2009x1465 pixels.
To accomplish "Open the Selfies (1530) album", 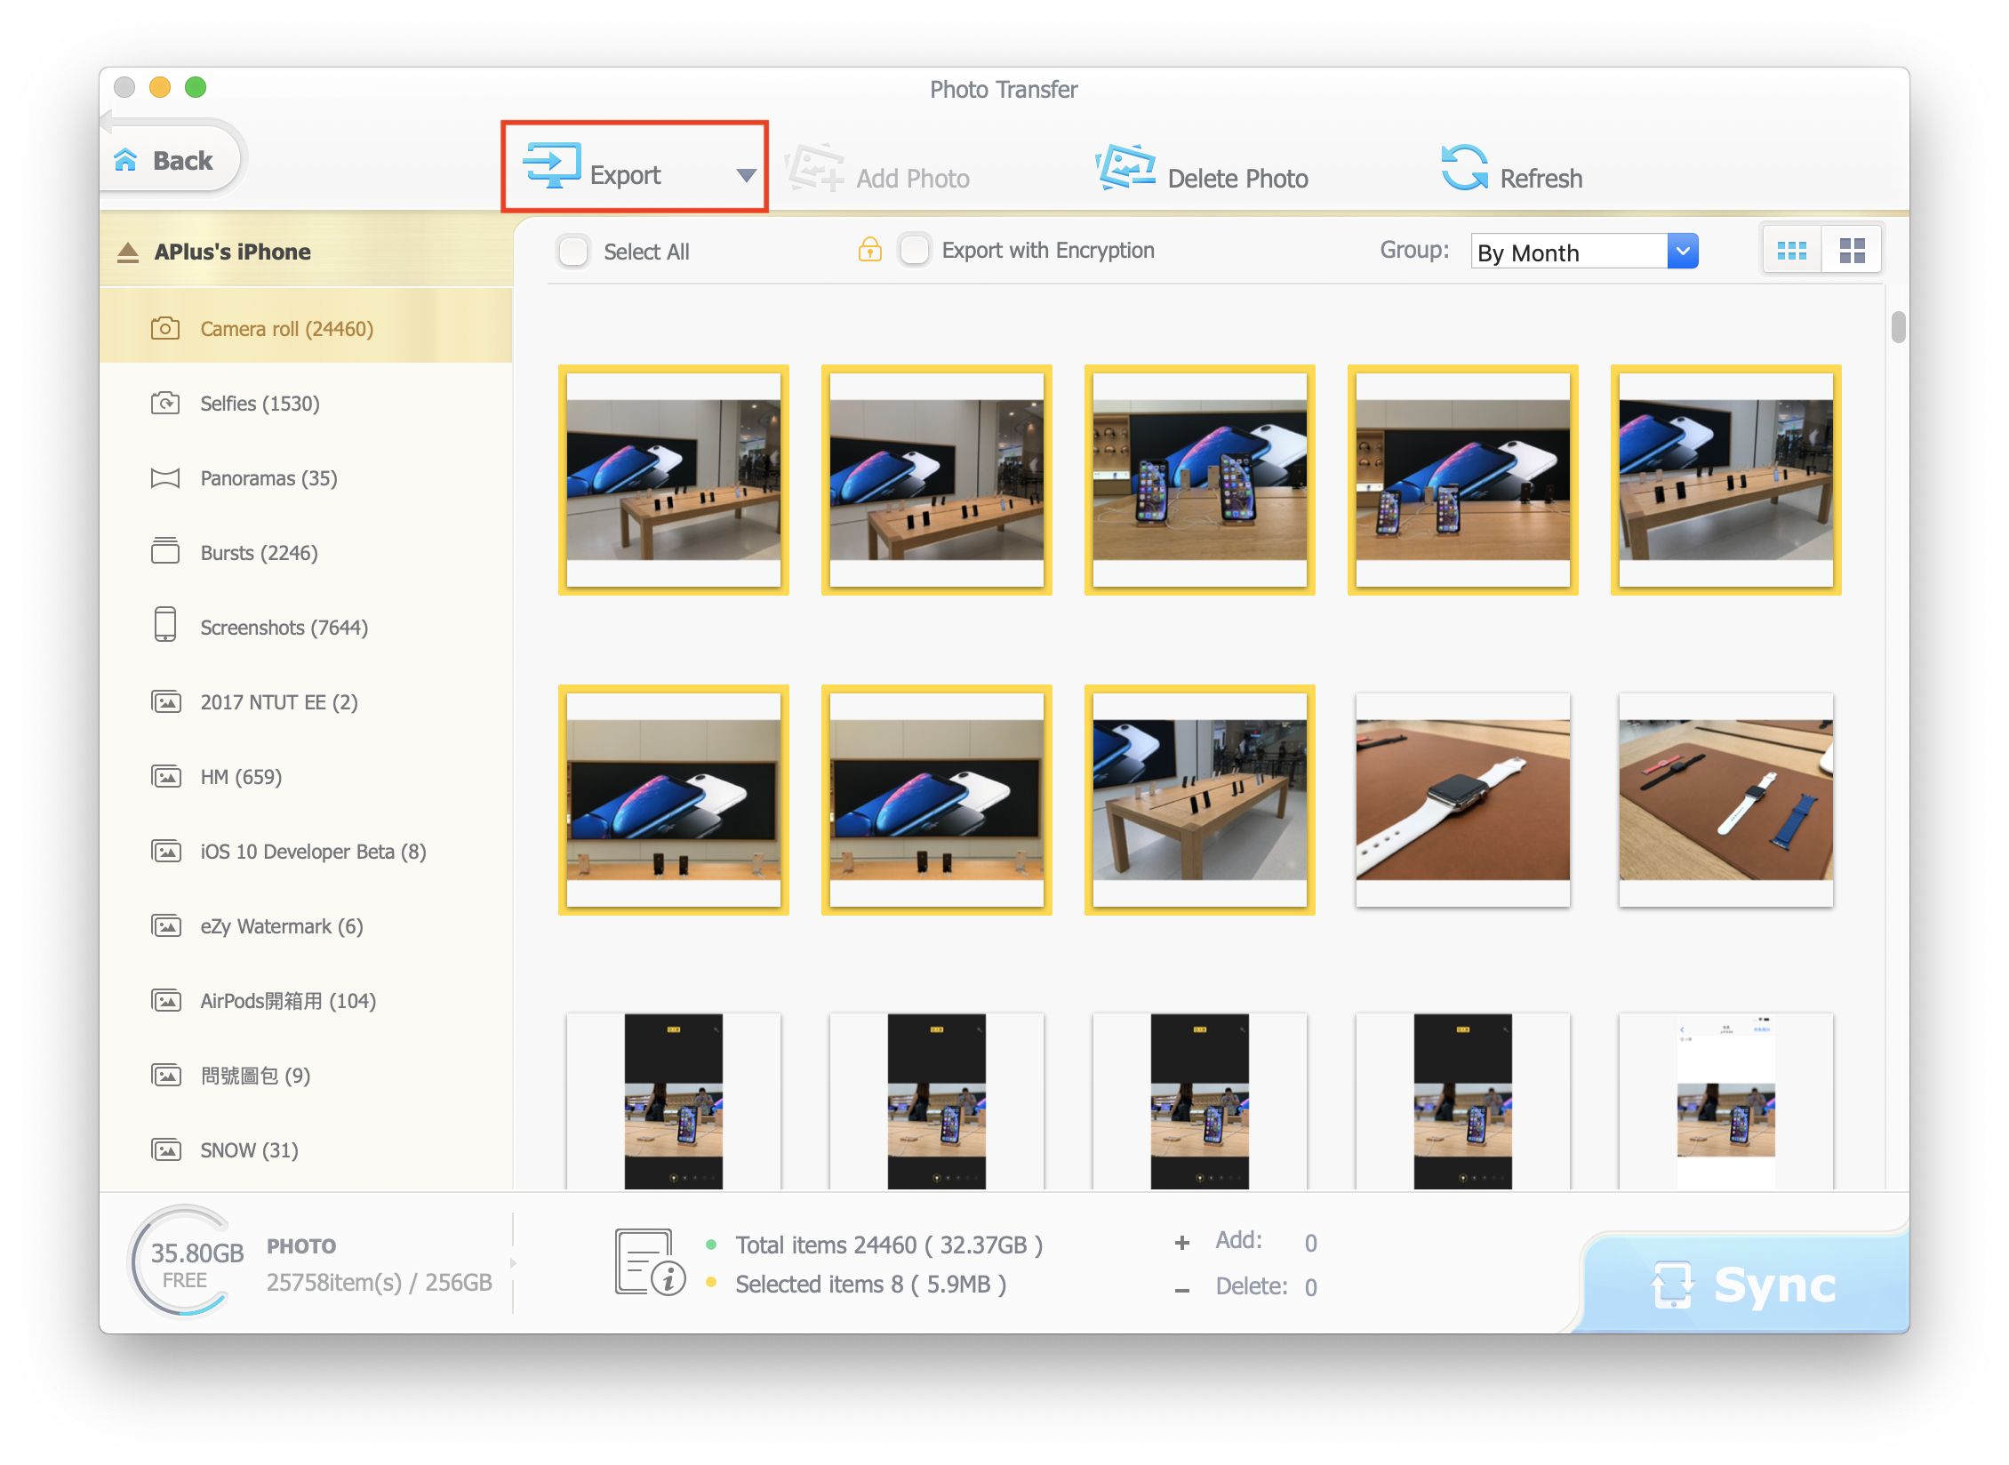I will point(306,404).
